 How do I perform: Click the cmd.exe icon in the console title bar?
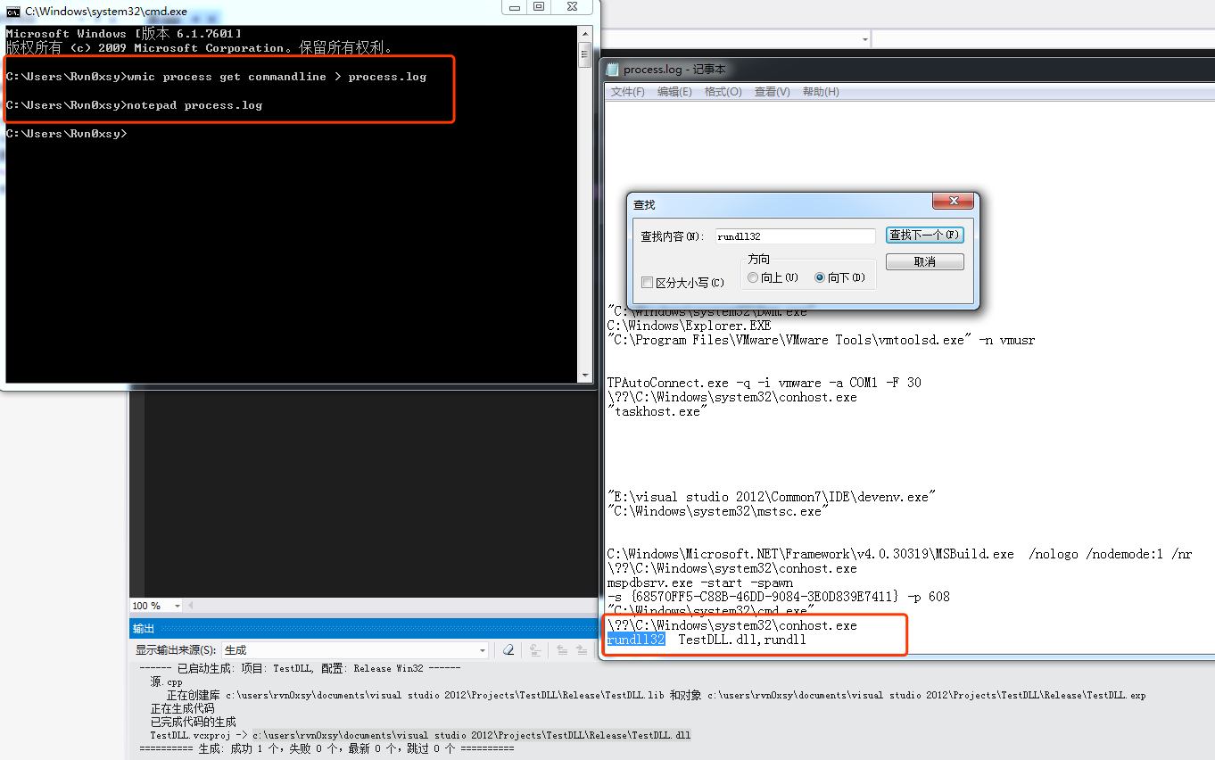click(x=13, y=12)
